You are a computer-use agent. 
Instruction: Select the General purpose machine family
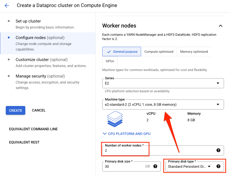122,52
